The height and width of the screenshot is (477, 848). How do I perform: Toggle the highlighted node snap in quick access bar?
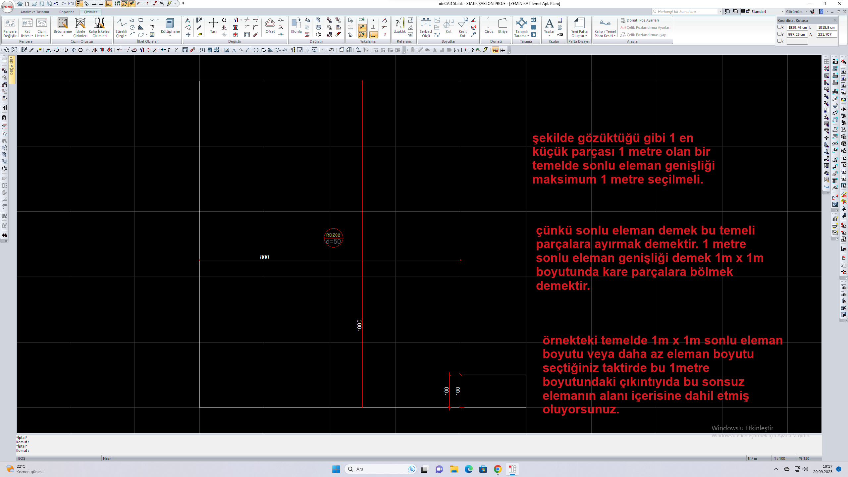pyautogui.click(x=124, y=4)
